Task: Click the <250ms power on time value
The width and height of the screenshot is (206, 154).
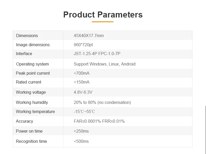Action: tap(81, 131)
